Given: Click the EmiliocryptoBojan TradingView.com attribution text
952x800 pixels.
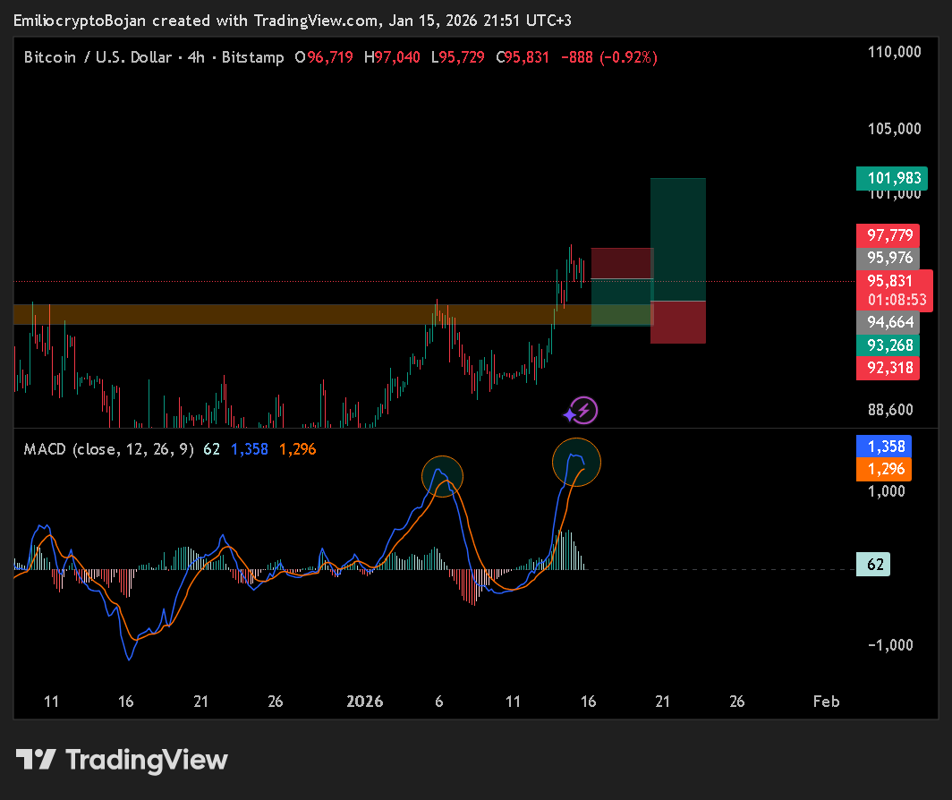Looking at the screenshot, I should pos(293,20).
